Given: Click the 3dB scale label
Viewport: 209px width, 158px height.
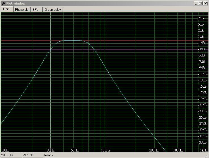Looking at the screenshot, I should (x=201, y=31).
